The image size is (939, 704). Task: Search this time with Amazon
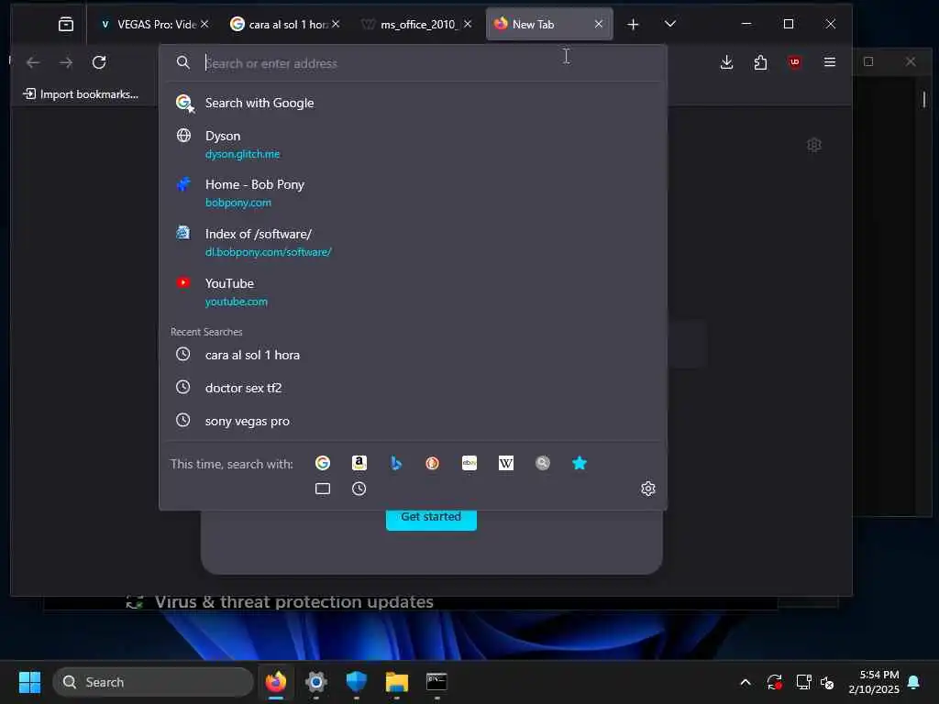[359, 463]
